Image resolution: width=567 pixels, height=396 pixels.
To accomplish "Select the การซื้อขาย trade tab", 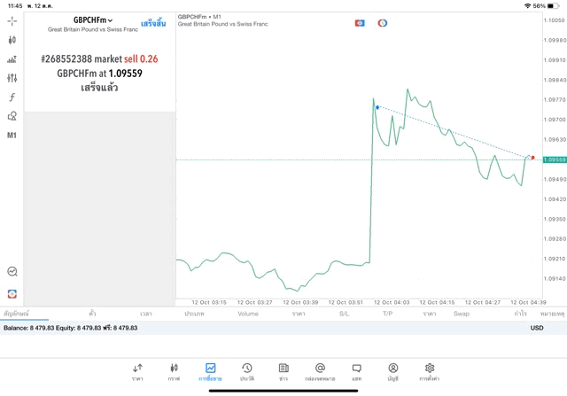I will [x=211, y=372].
